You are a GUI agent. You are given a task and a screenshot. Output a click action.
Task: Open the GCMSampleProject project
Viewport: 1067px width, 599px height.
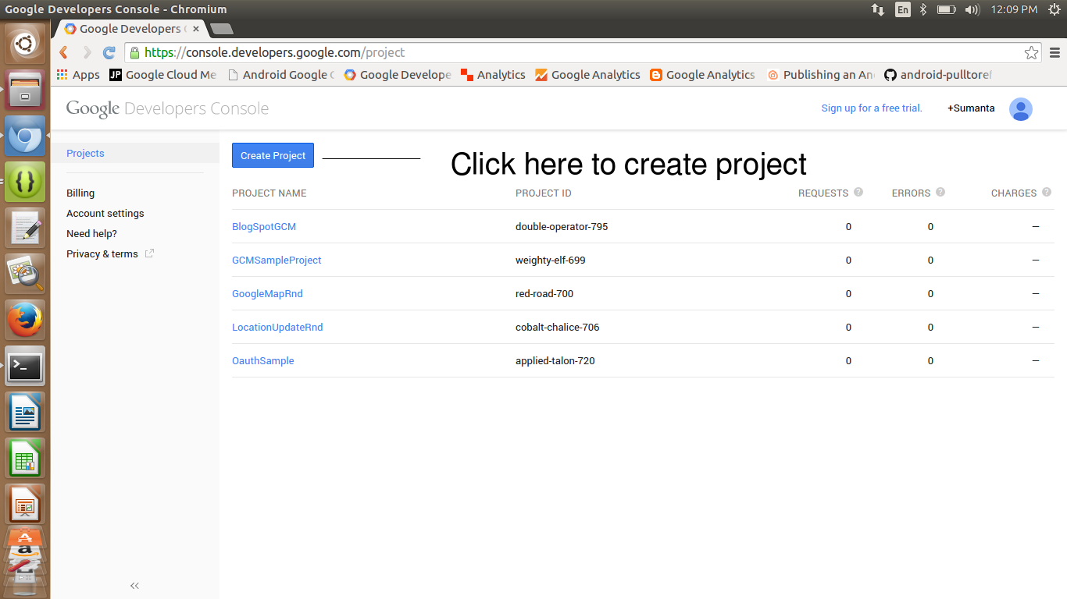(277, 260)
